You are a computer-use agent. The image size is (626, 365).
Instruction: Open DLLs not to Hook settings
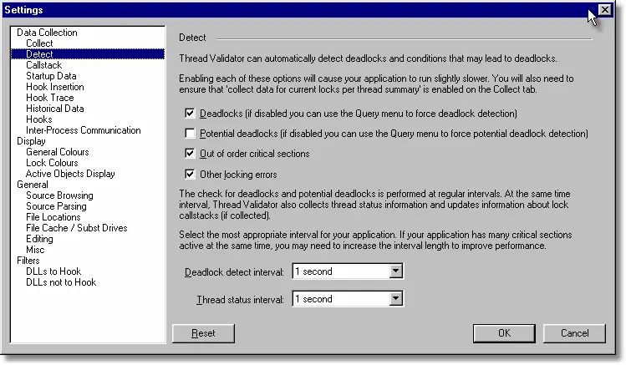[x=61, y=282]
